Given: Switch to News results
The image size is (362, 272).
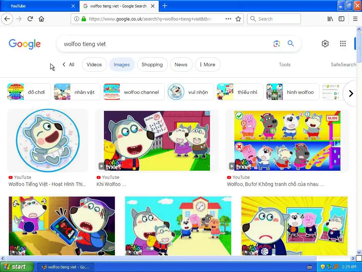Looking at the screenshot, I should [x=181, y=64].
